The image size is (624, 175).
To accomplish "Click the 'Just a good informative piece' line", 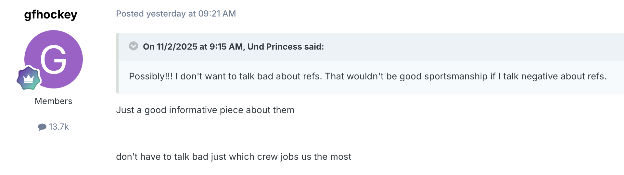I will tap(205, 110).
